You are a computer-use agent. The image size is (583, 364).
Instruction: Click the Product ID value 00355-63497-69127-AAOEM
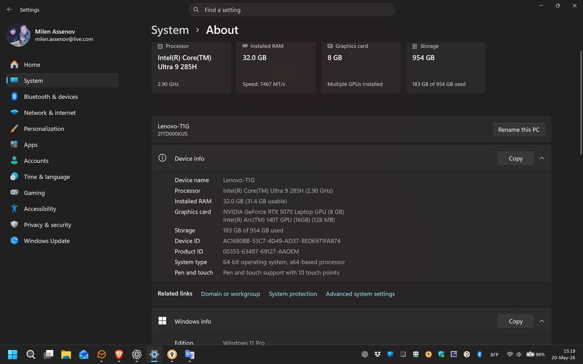tap(261, 252)
